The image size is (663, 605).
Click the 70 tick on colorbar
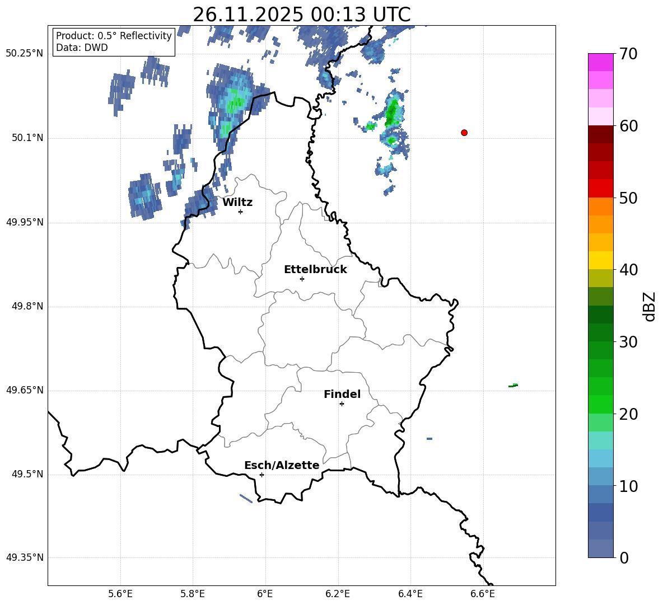point(628,54)
